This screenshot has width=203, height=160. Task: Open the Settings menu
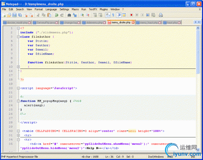pos(64,9)
